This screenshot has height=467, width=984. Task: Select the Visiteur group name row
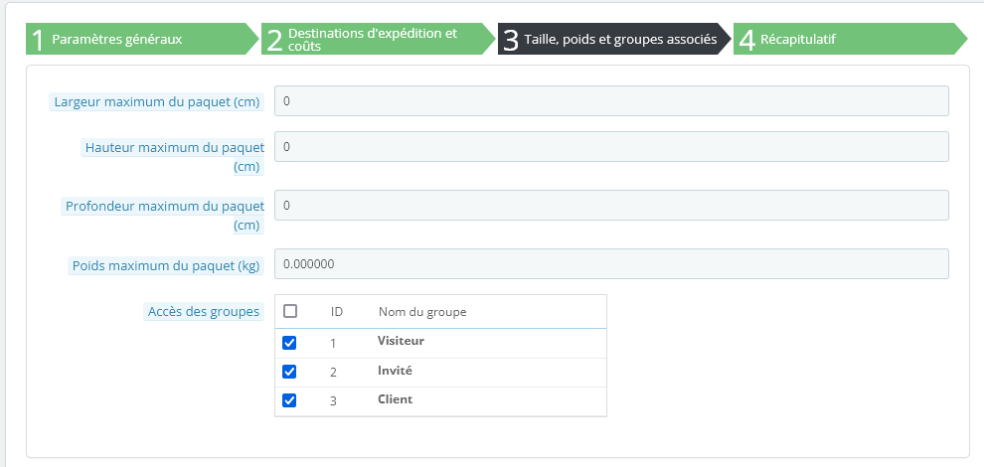(x=401, y=341)
